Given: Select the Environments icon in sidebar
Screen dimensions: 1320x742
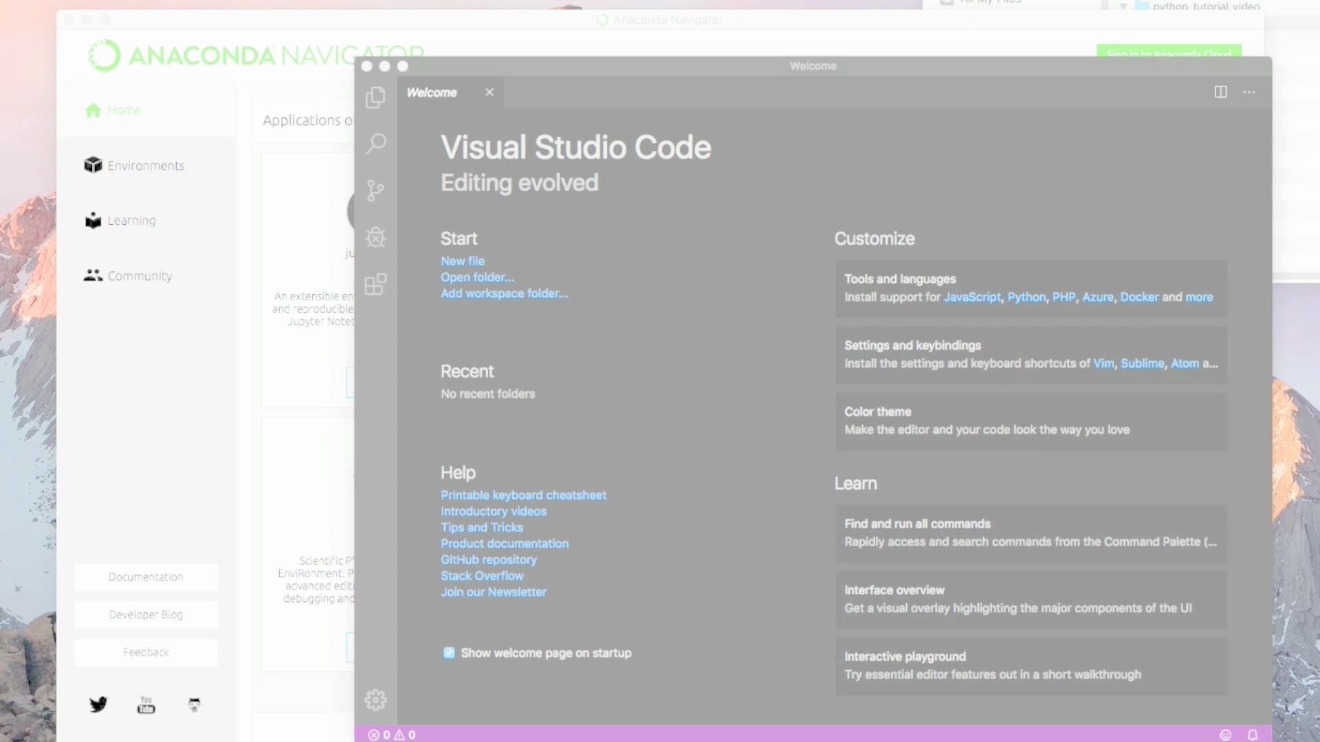Looking at the screenshot, I should pyautogui.click(x=93, y=165).
